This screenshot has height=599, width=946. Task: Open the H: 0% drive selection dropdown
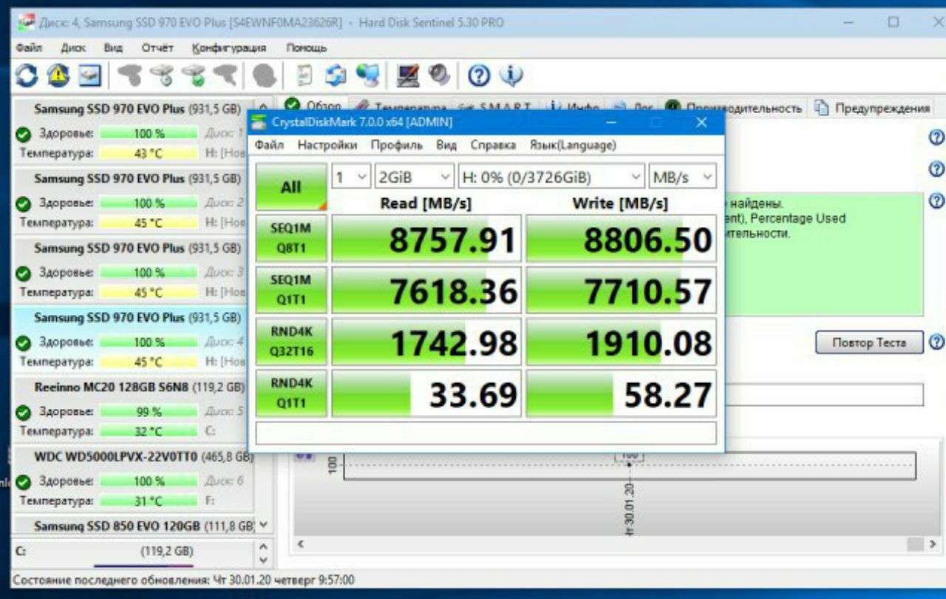click(x=551, y=177)
